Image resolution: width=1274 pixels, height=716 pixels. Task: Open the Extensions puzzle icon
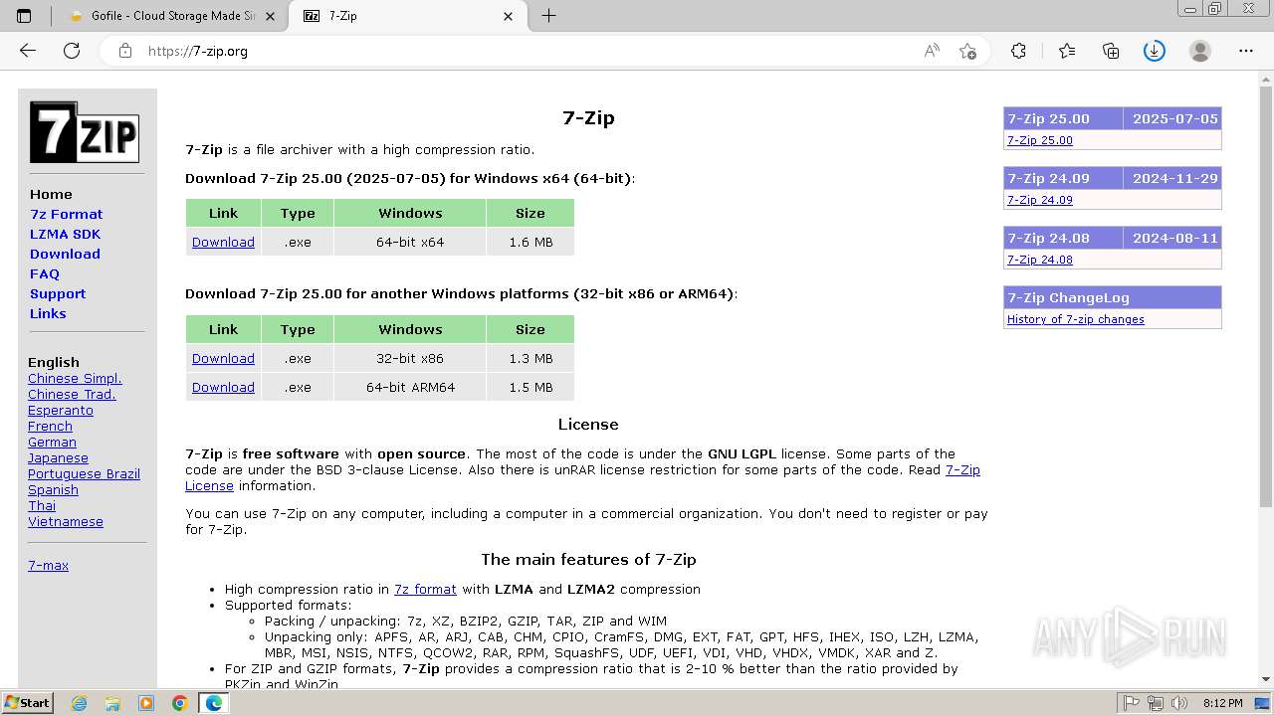coord(1018,51)
